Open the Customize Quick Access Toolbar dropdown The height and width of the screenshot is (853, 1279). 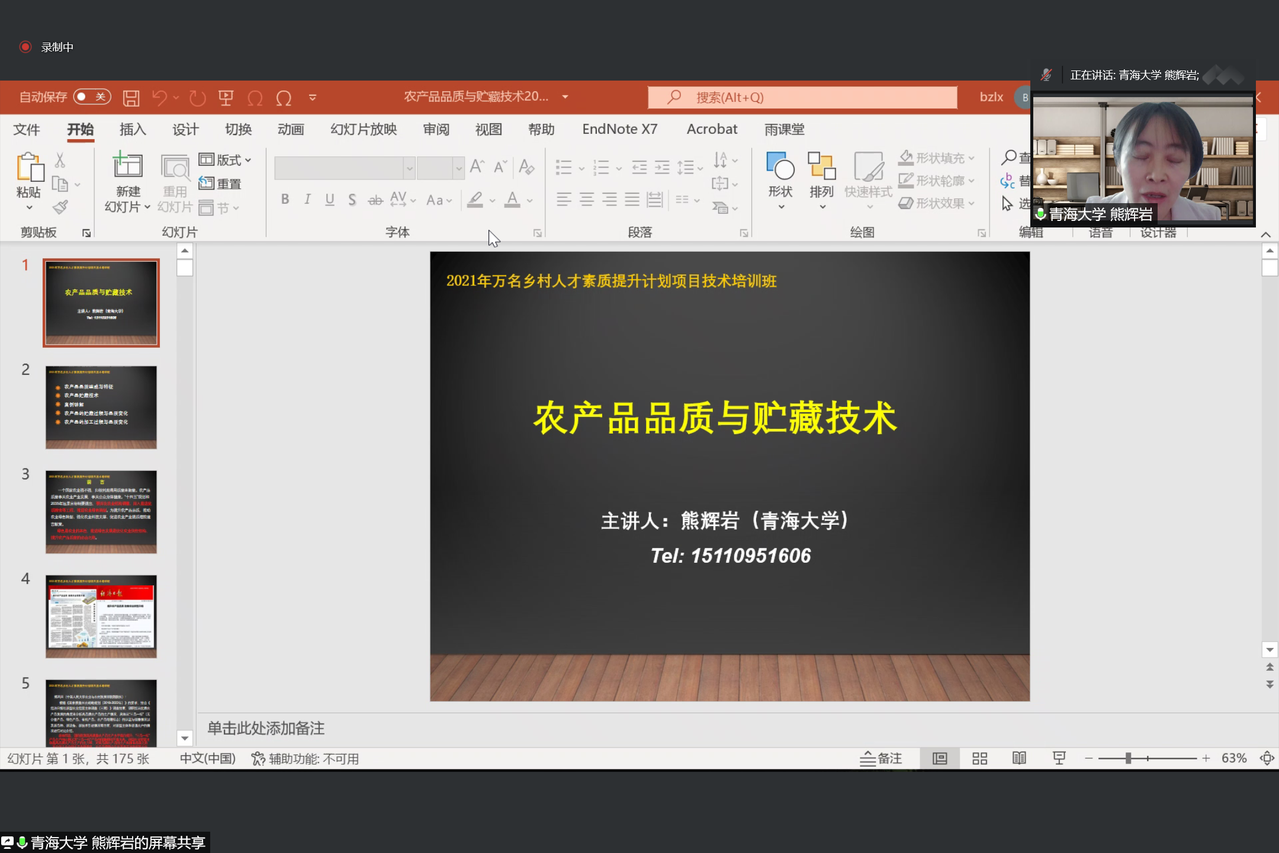coord(313,98)
